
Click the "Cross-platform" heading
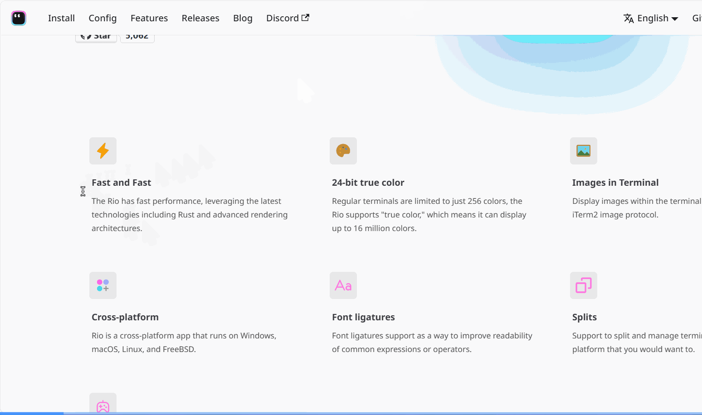(125, 317)
